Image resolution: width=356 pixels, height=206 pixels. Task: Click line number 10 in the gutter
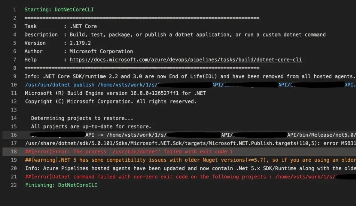point(14,85)
